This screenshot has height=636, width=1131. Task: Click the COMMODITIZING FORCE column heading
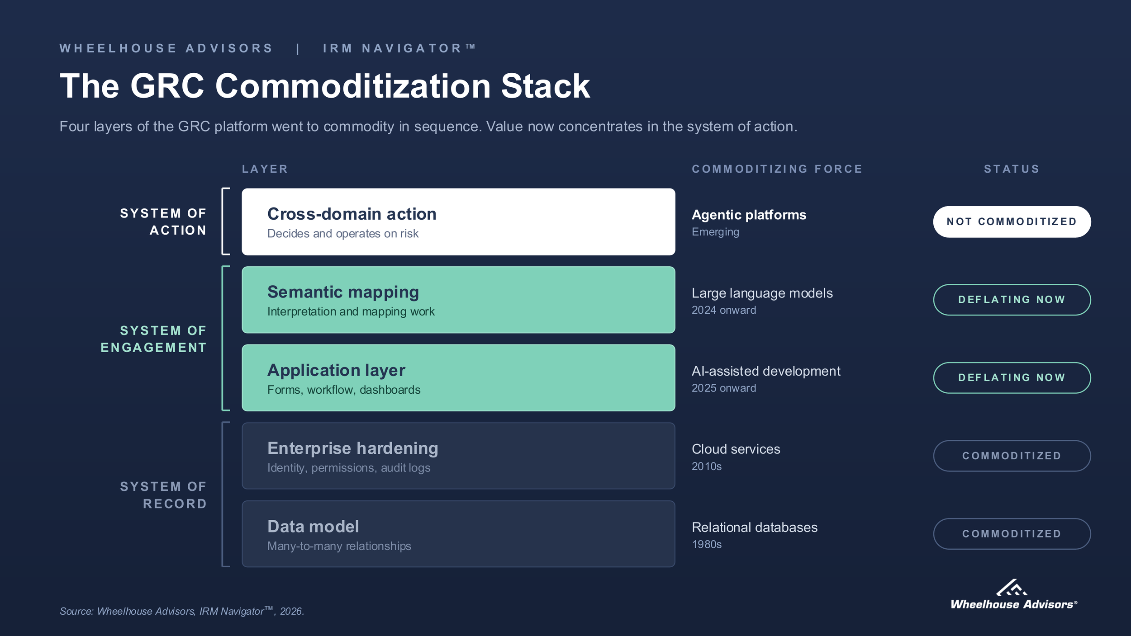coord(777,169)
